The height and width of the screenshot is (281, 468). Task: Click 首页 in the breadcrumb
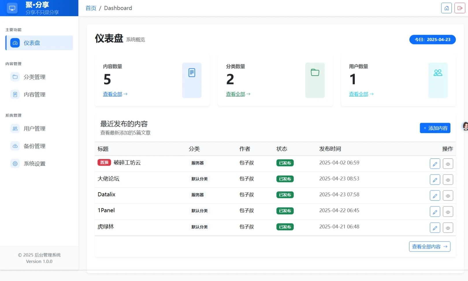tap(91, 8)
